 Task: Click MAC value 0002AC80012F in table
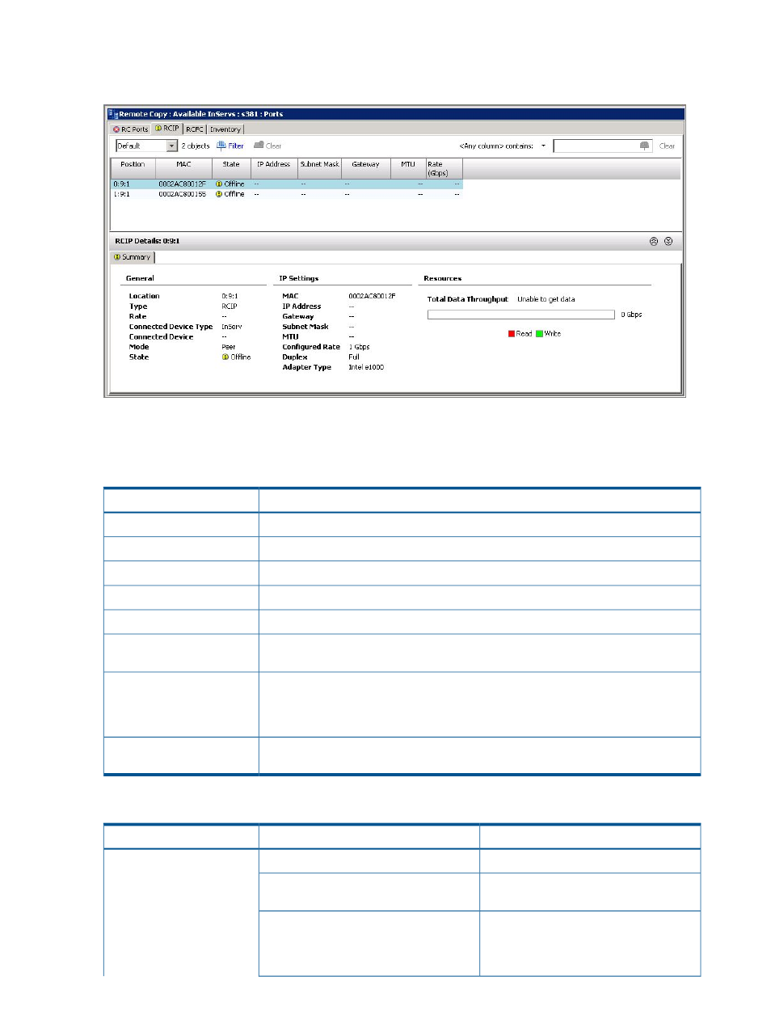(183, 184)
